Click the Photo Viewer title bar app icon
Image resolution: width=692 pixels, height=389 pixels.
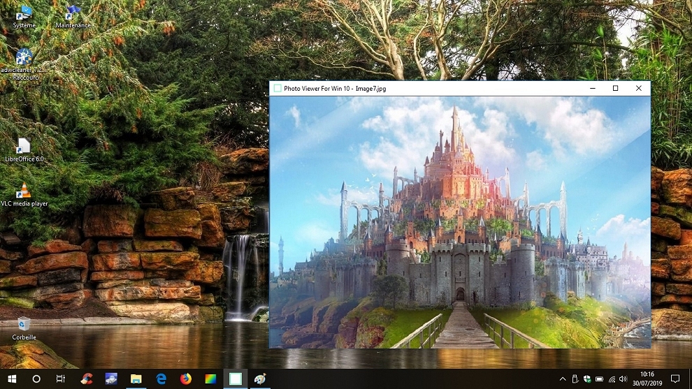coord(277,88)
